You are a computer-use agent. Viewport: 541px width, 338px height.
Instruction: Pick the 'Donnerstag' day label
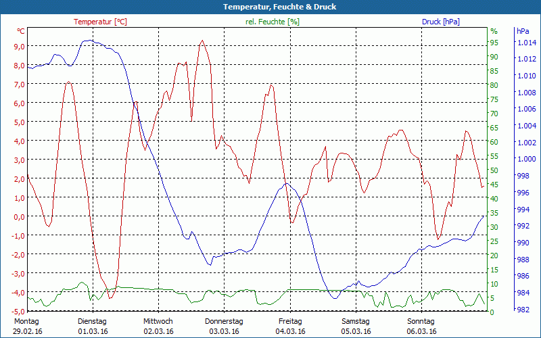click(224, 321)
